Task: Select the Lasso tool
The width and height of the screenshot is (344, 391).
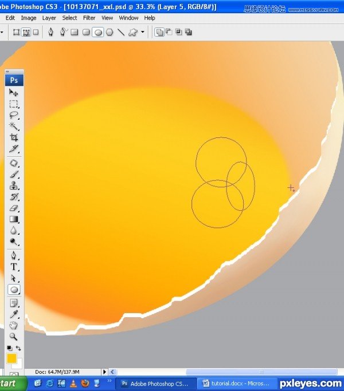Action: pyautogui.click(x=14, y=115)
